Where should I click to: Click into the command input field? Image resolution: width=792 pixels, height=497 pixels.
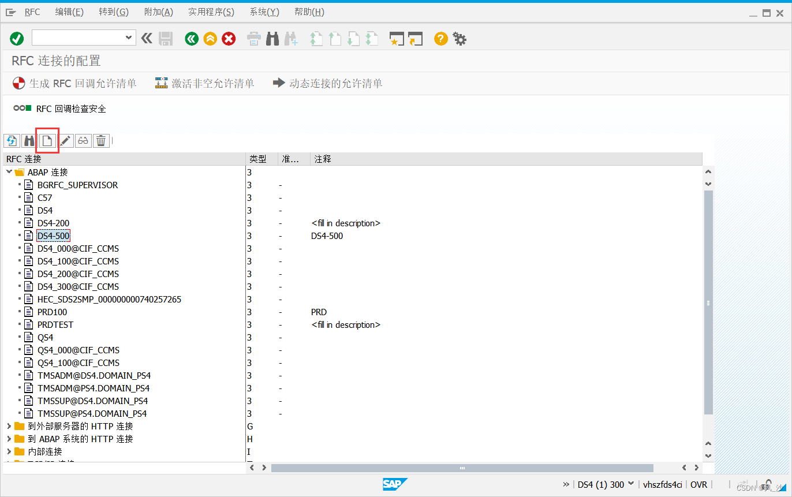[x=77, y=38]
